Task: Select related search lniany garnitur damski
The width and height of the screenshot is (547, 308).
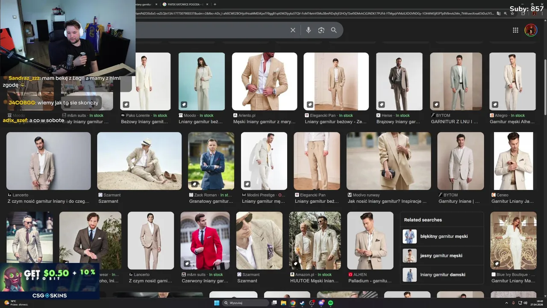Action: tap(442, 275)
